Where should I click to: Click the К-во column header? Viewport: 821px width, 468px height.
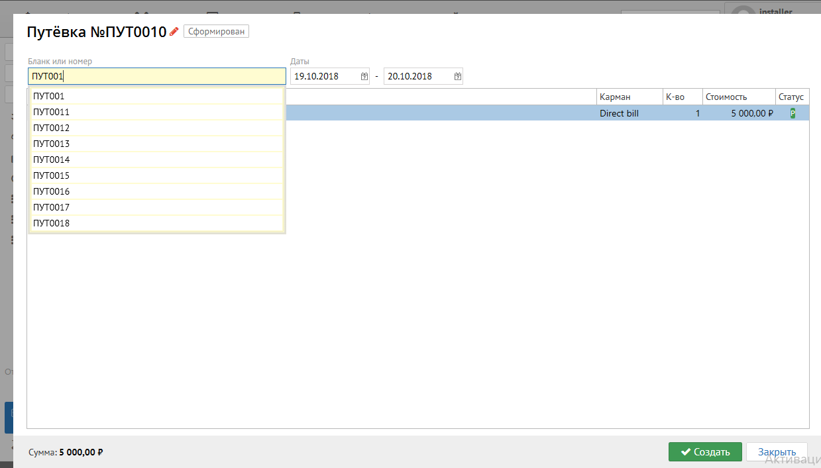683,97
